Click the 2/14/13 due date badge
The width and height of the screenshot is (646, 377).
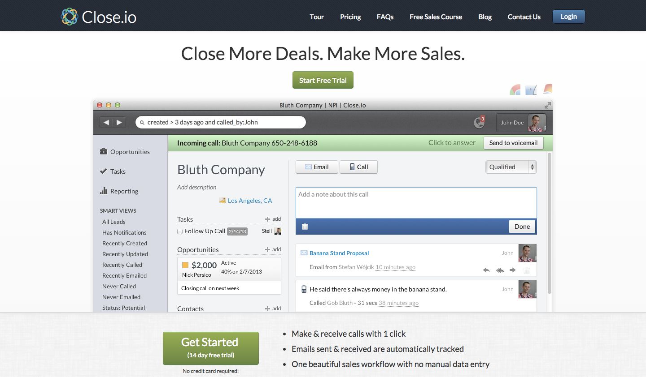pyautogui.click(x=237, y=231)
